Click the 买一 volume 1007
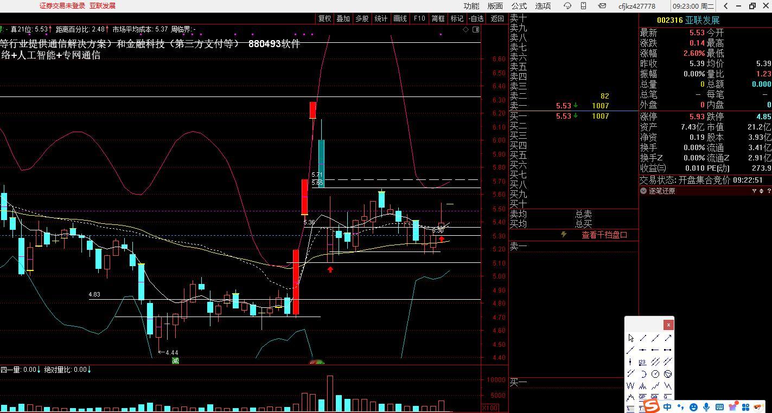 click(x=600, y=116)
